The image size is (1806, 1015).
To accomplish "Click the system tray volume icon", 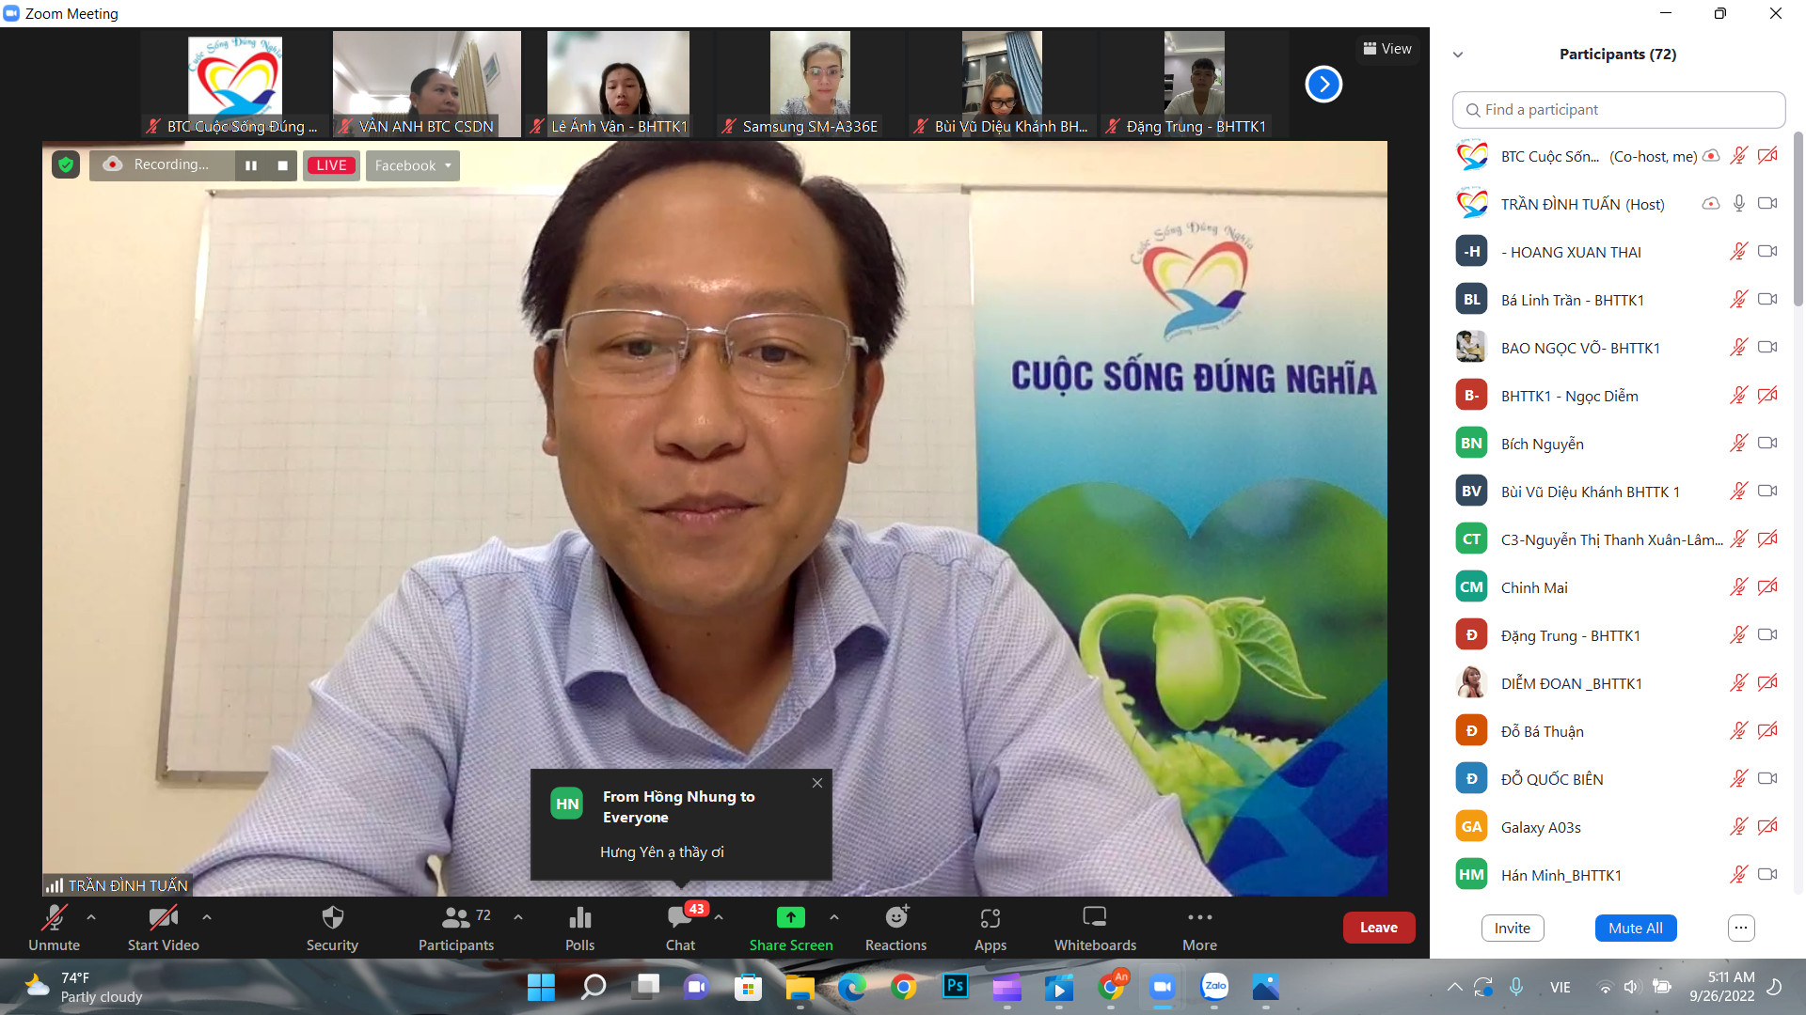I will [1631, 987].
